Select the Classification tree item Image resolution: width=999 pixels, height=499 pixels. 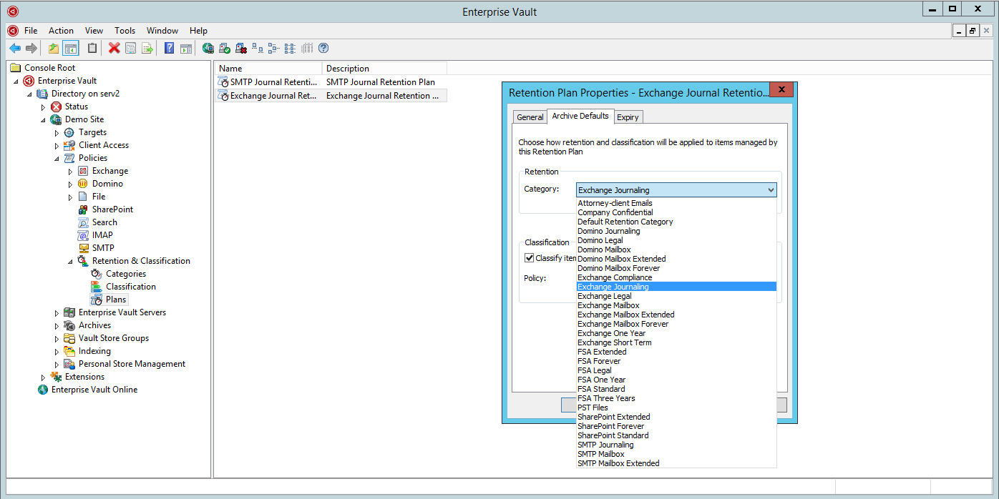point(130,287)
